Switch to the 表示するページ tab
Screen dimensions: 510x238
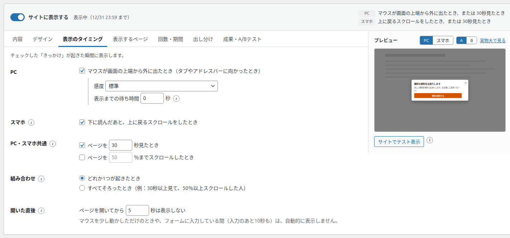click(130, 39)
